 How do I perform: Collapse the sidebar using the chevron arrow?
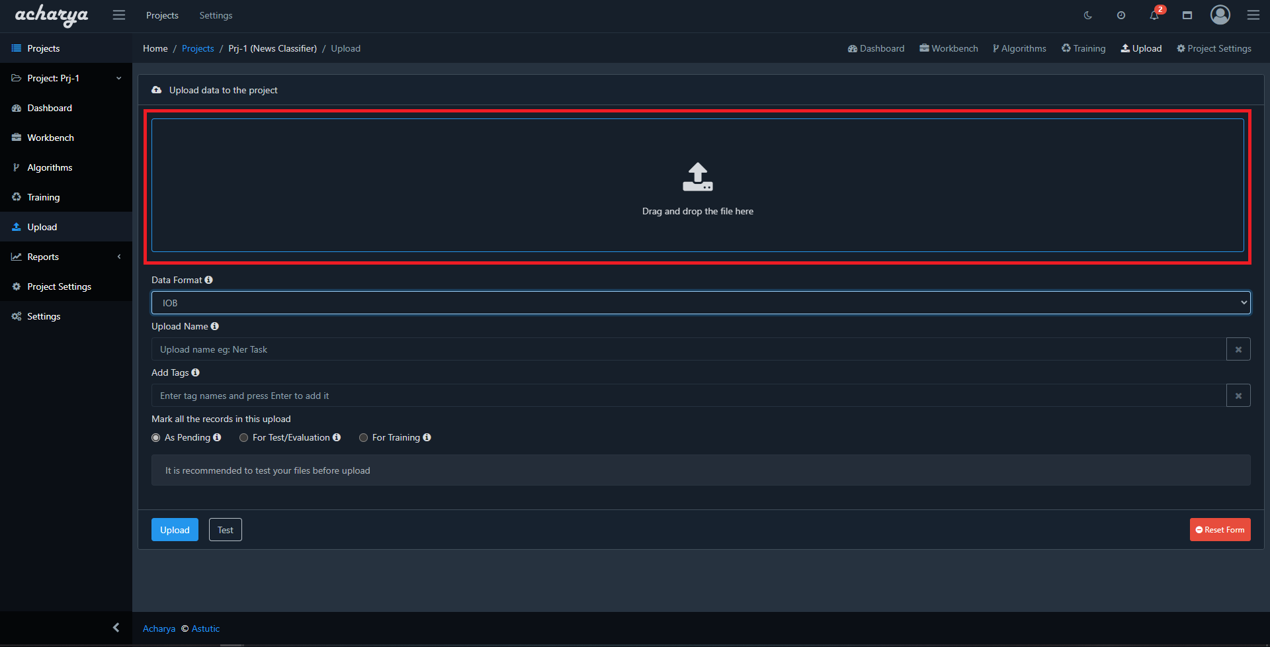pyautogui.click(x=116, y=627)
